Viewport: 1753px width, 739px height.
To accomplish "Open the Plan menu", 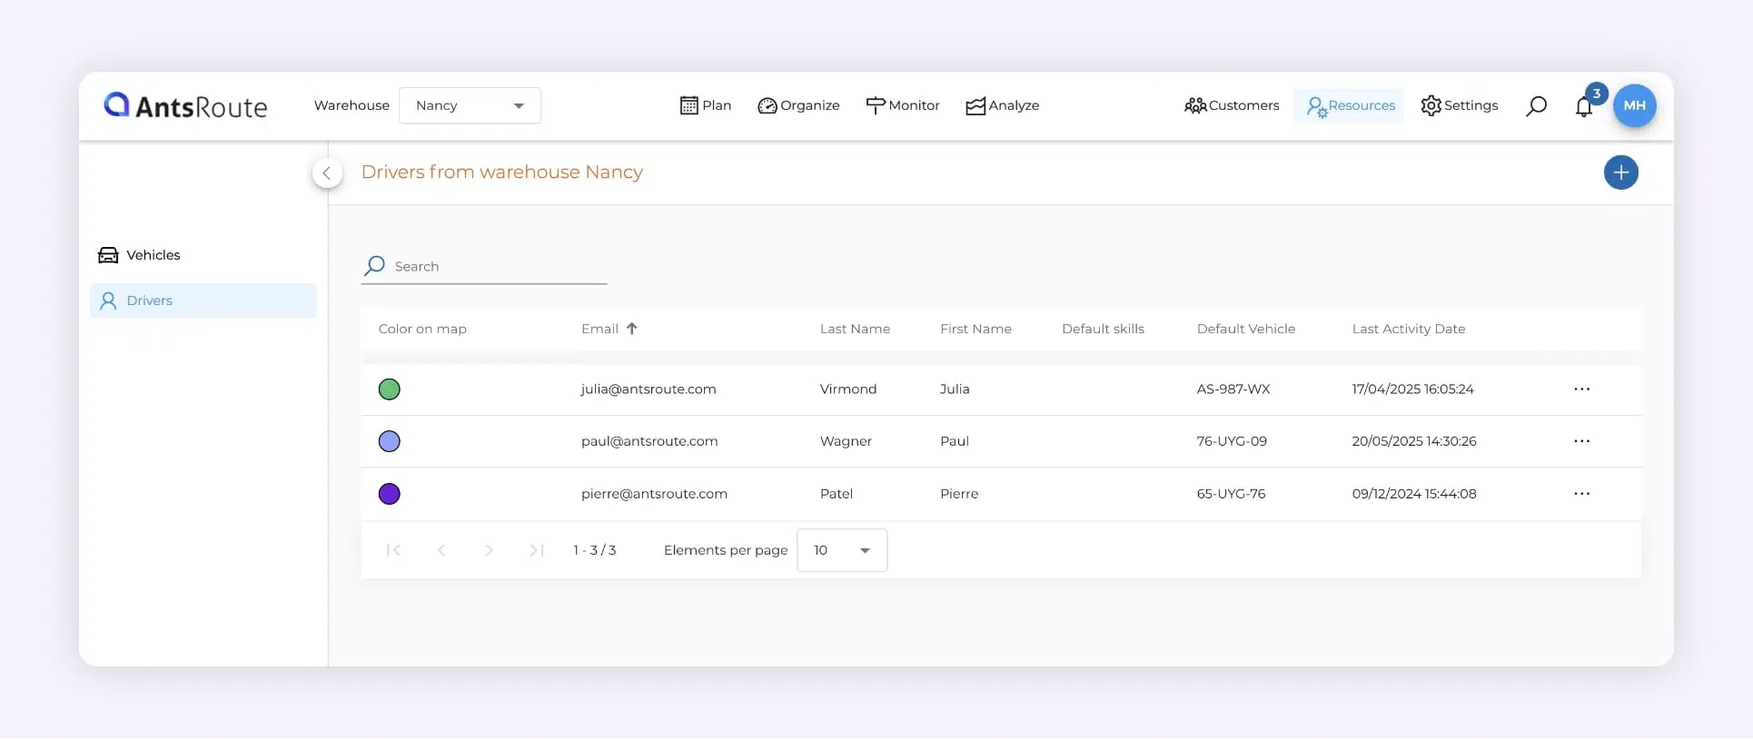I will click(x=706, y=105).
